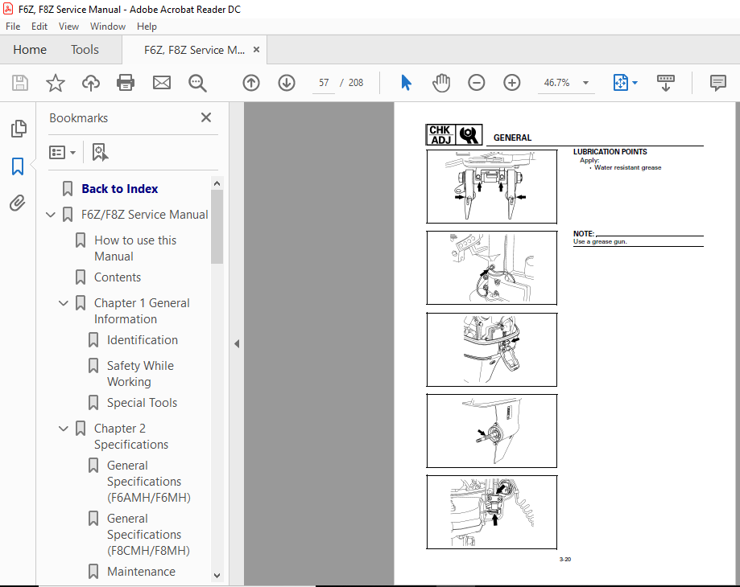Open the File menu
Viewport: 740px width, 587px height.
13,27
